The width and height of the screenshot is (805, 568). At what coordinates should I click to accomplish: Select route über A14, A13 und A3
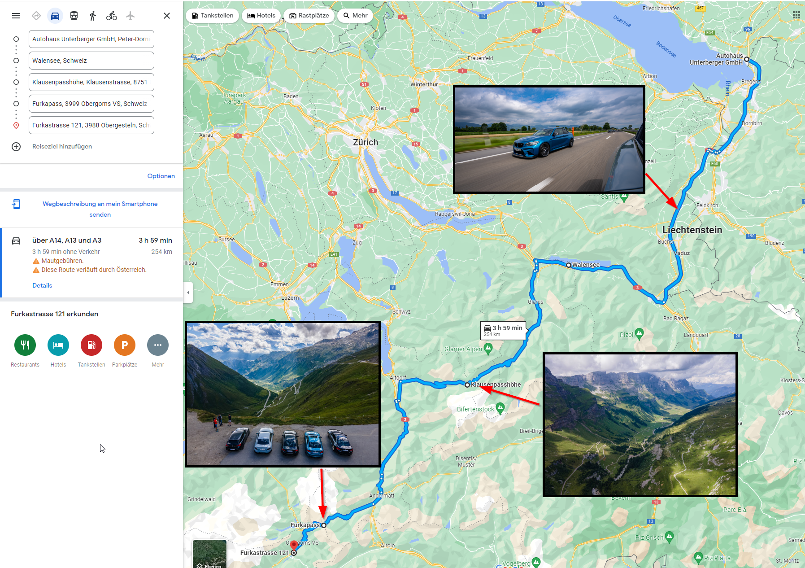pyautogui.click(x=91, y=262)
